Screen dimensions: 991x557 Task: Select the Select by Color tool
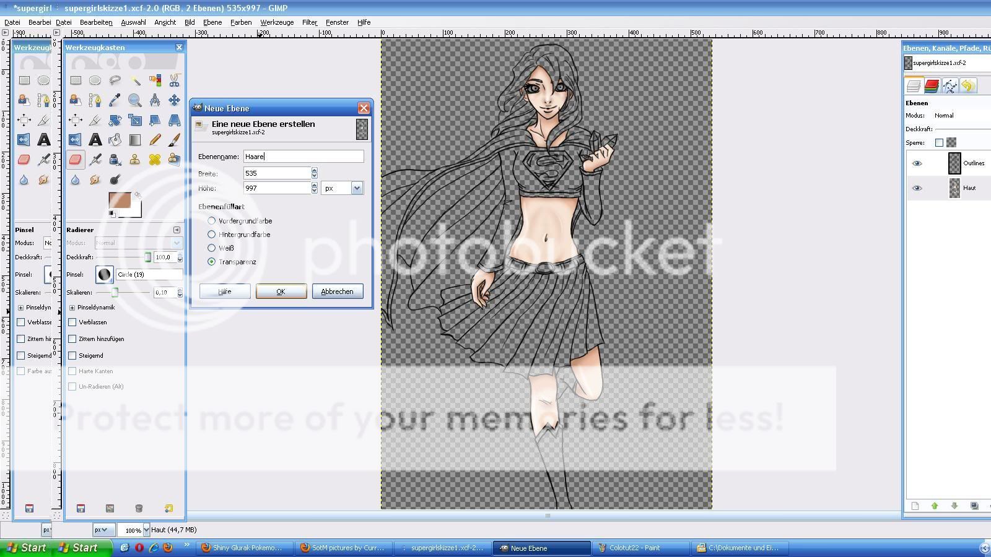pos(155,80)
